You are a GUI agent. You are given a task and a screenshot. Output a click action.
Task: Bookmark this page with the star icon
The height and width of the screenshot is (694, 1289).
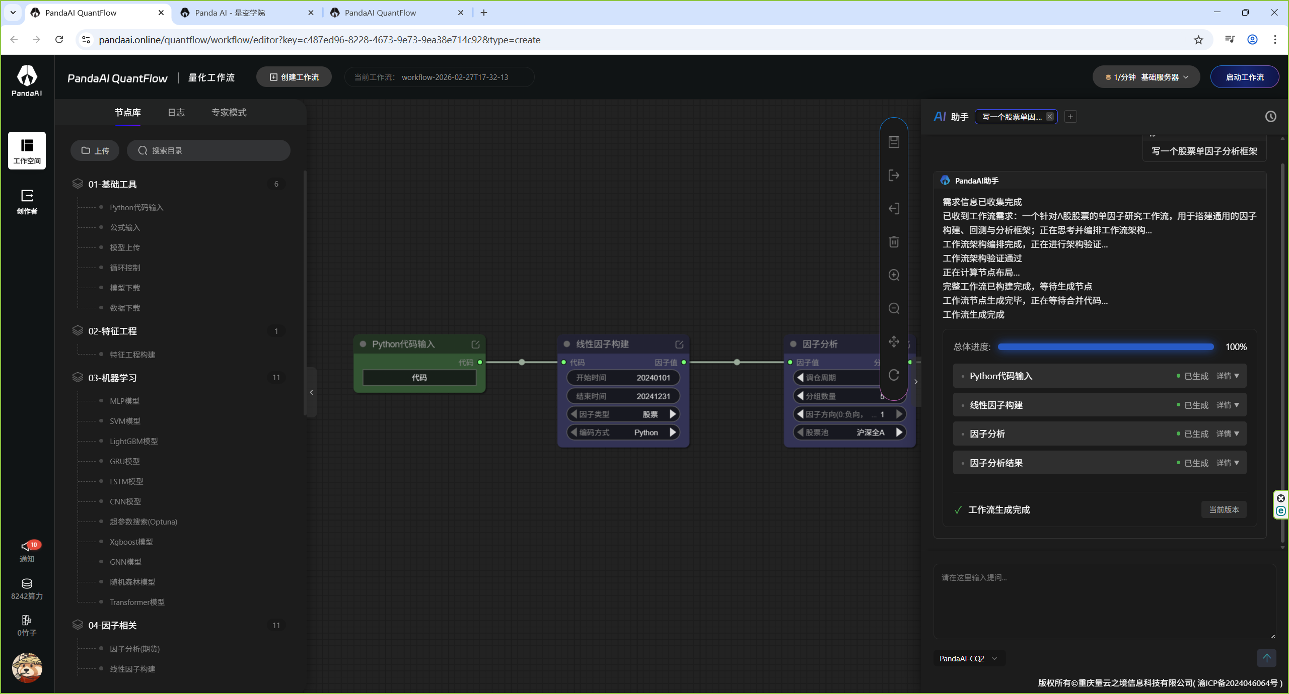click(x=1198, y=40)
